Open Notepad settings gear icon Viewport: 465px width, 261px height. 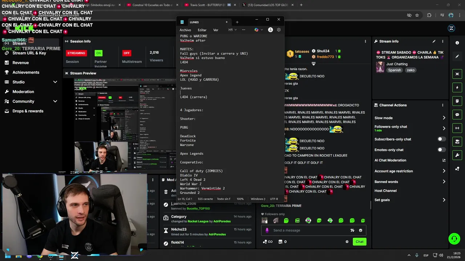click(x=279, y=30)
